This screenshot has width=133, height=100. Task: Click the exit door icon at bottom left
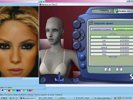pyautogui.click(x=43, y=80)
